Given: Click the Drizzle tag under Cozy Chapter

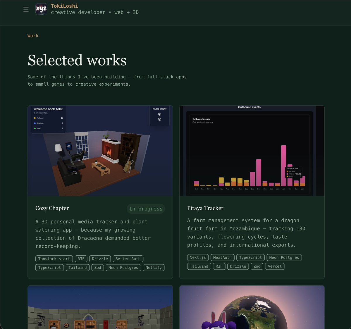Looking at the screenshot, I should pyautogui.click(x=100, y=259).
